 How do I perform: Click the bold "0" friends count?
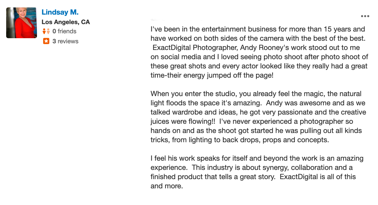54,31
